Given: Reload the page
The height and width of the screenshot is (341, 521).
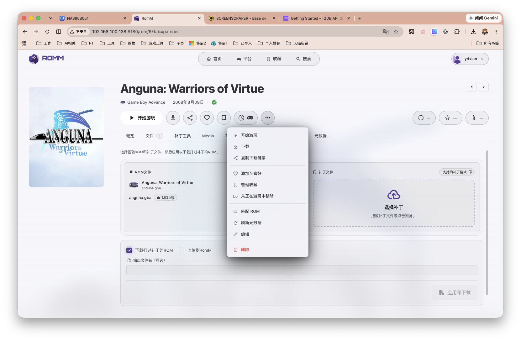Looking at the screenshot, I should [x=47, y=32].
